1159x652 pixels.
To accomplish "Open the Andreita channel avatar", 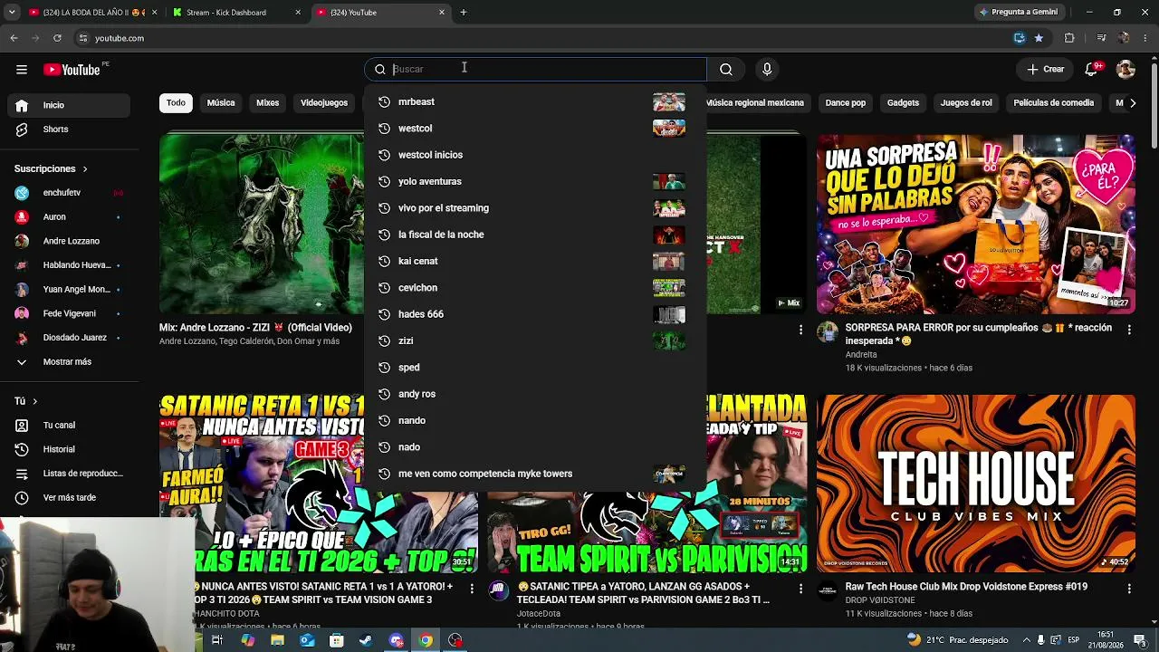I will [x=828, y=332].
